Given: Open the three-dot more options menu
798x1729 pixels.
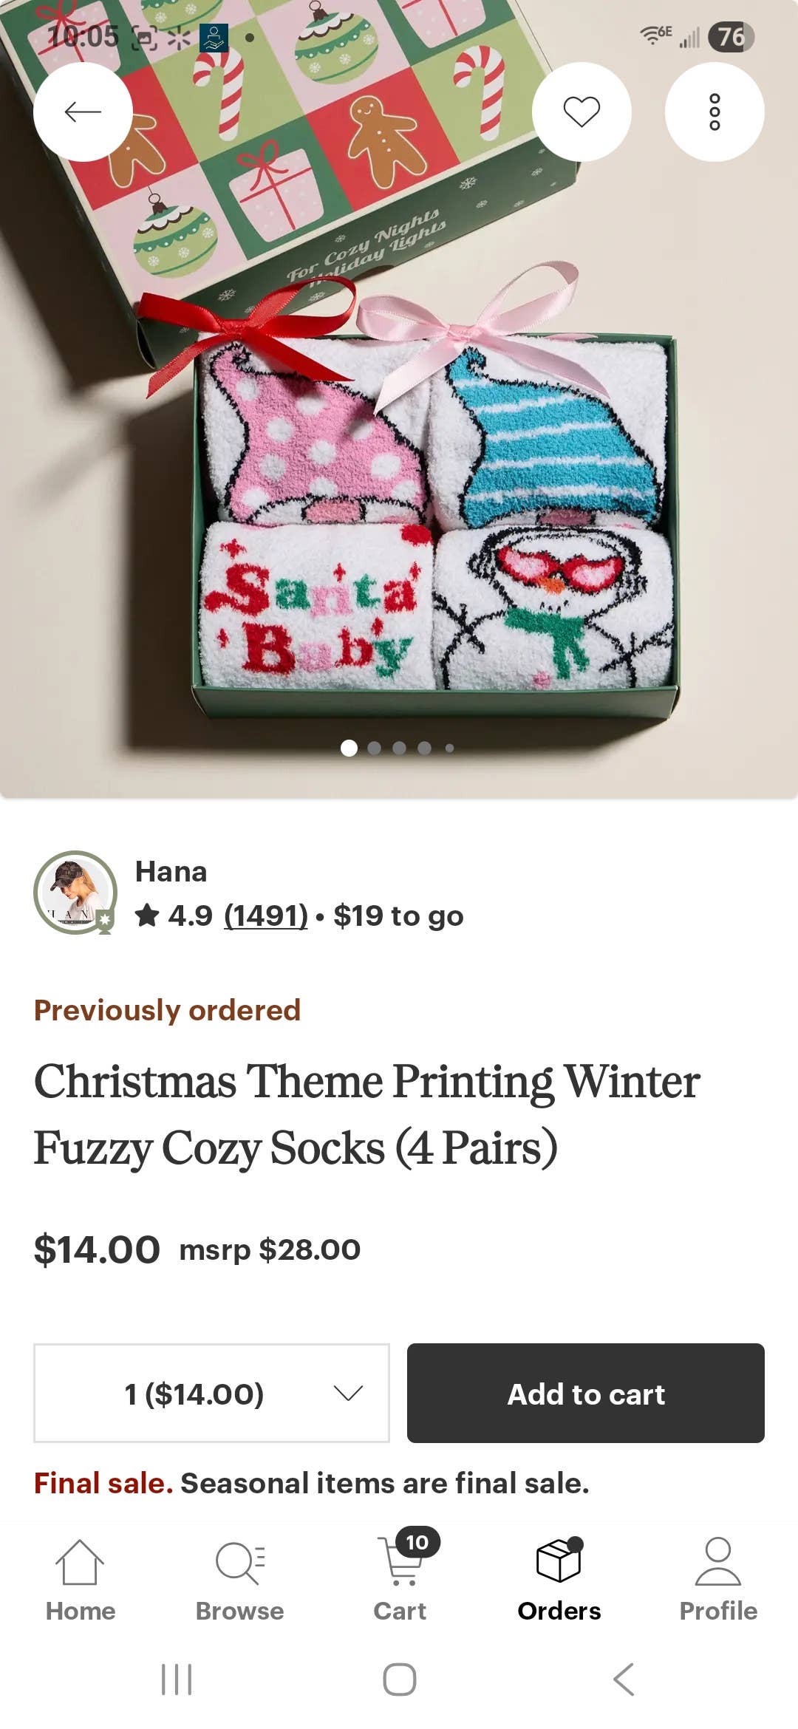Looking at the screenshot, I should coord(715,112).
